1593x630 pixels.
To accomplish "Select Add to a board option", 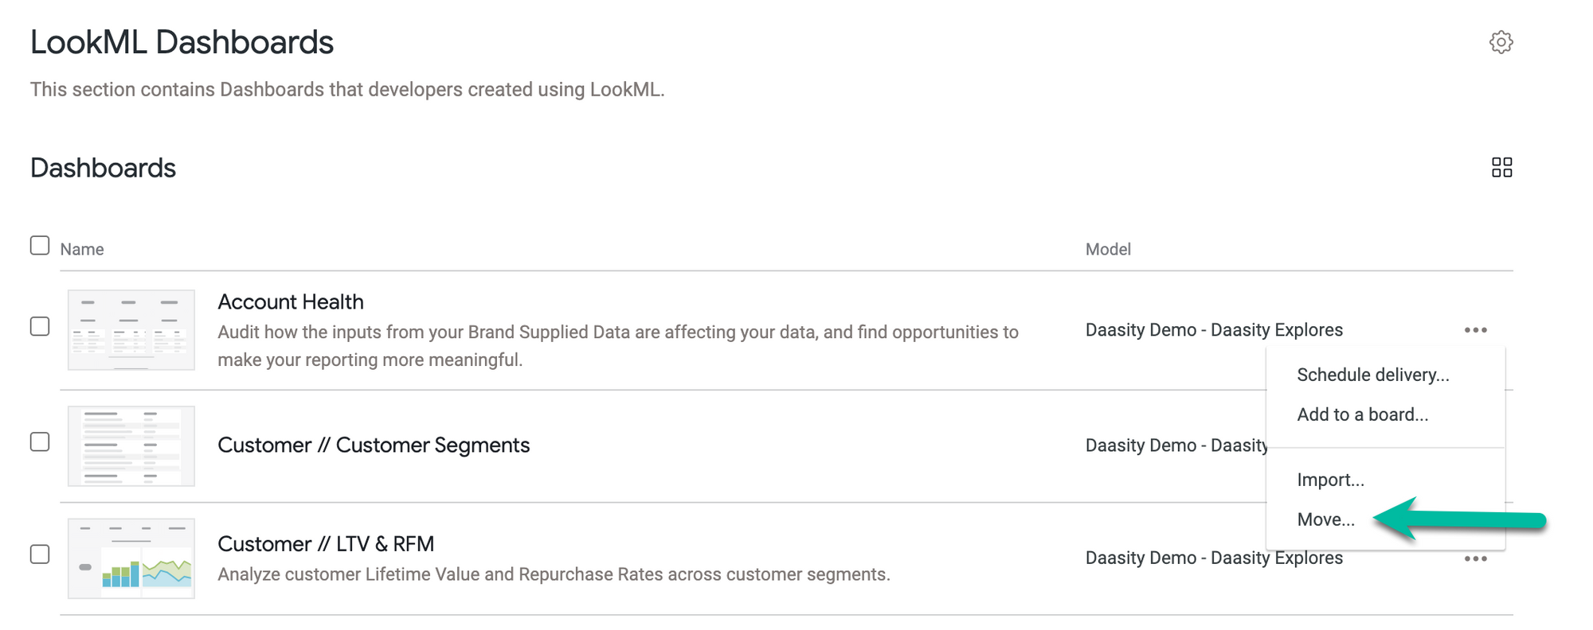I will click(1362, 414).
